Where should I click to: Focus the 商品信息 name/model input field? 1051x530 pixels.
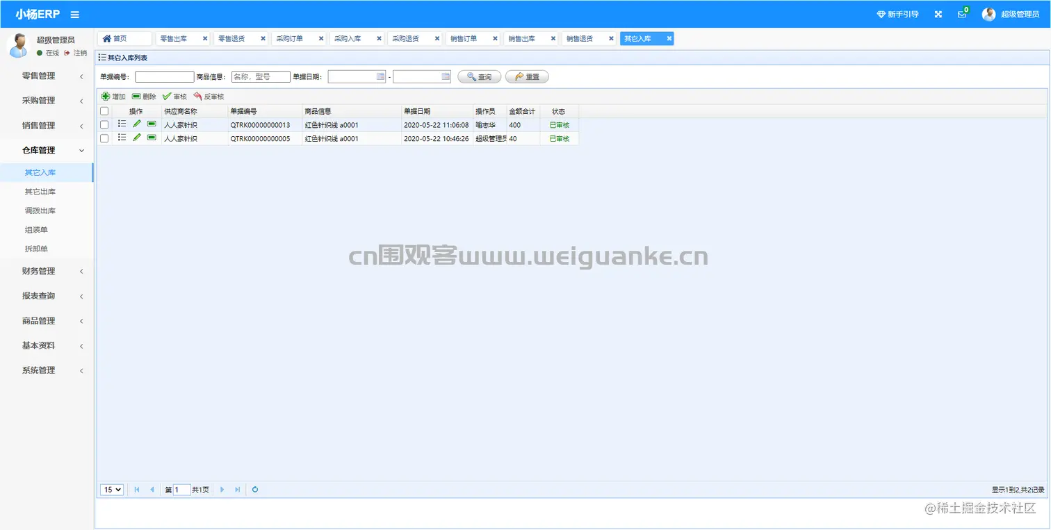click(x=261, y=76)
